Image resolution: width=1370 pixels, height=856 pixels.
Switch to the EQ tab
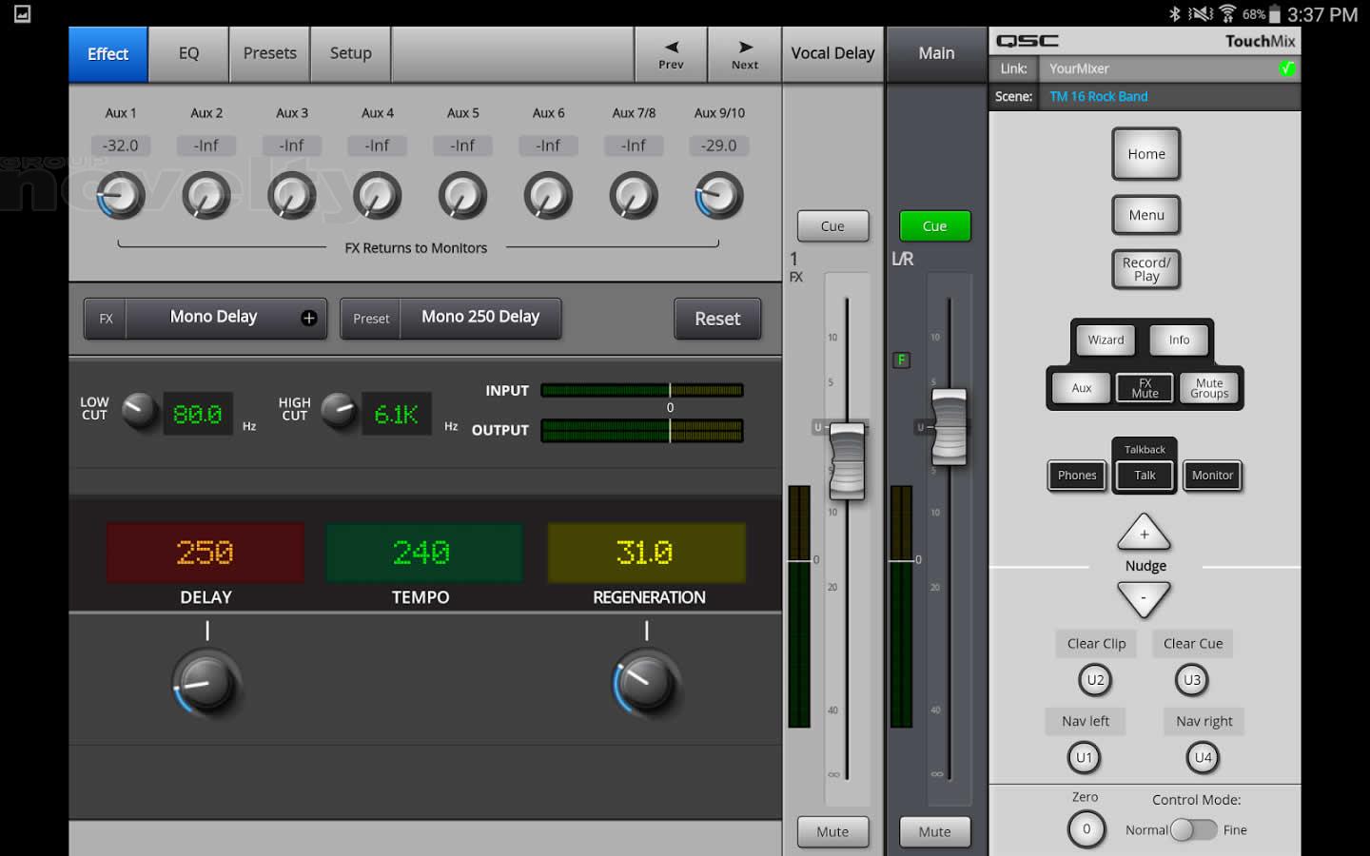[188, 54]
